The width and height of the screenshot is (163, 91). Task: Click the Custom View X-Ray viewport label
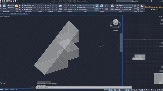click(x=5, y=16)
